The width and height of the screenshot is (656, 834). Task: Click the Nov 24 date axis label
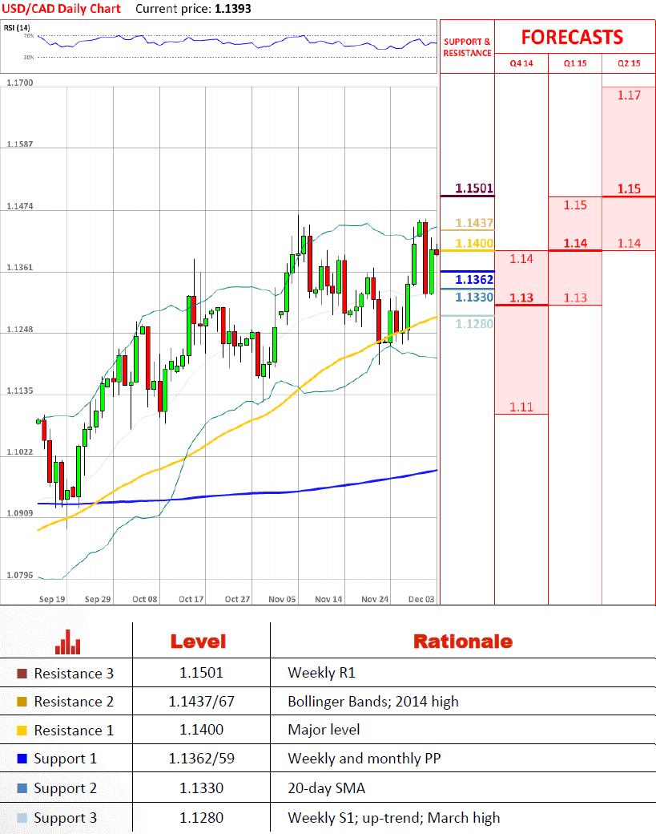[x=375, y=599]
